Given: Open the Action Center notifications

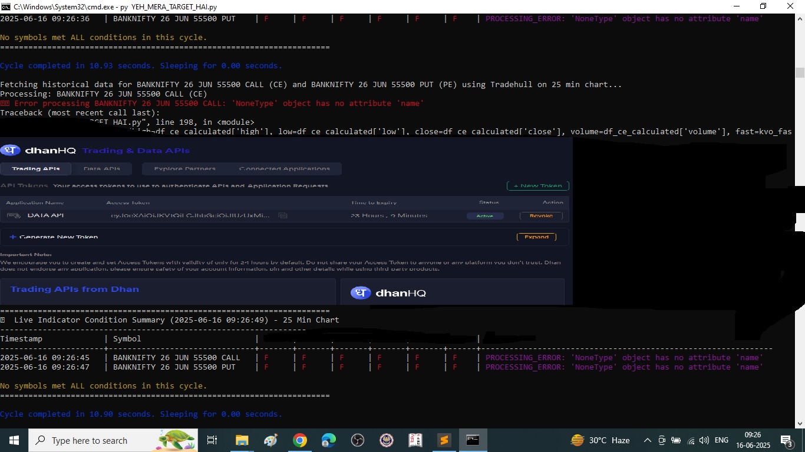Looking at the screenshot, I should pos(786,440).
